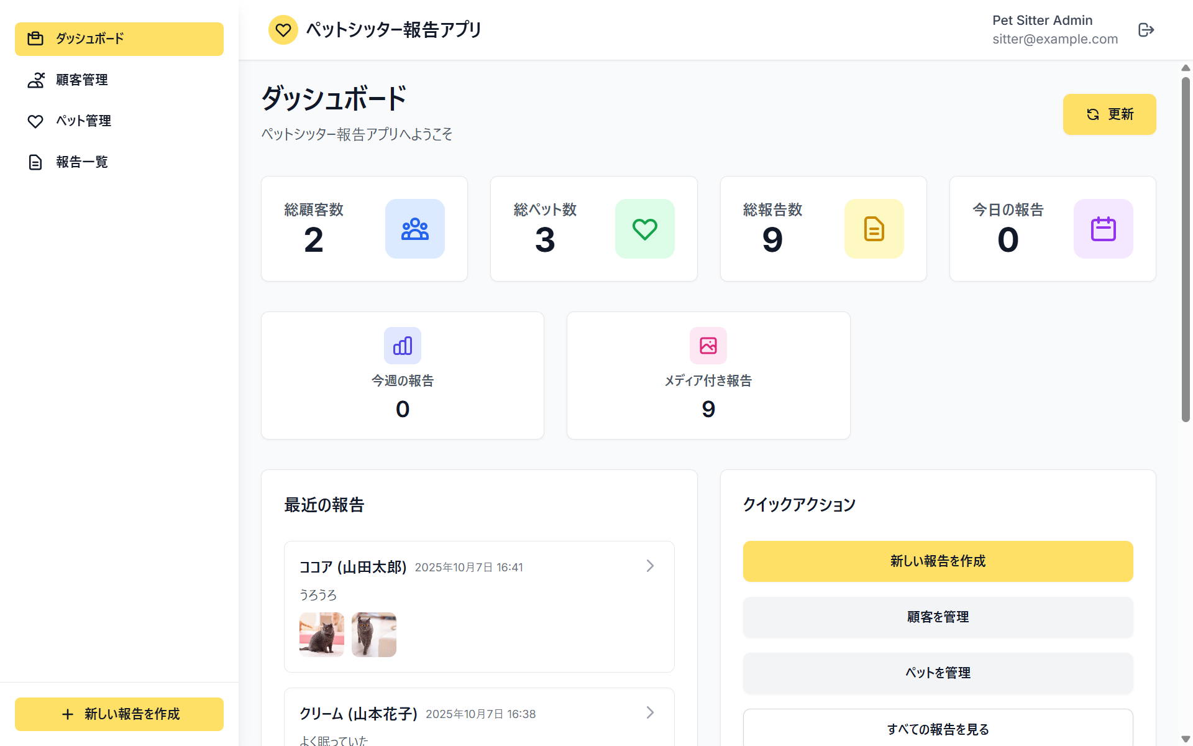Click the sidebar 新しい報告を作成 button with the plus icon
This screenshot has width=1193, height=746.
pos(119,714)
